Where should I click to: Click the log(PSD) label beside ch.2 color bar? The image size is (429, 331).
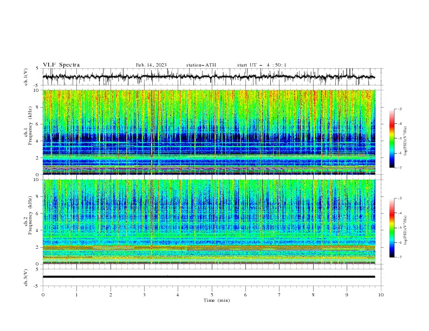click(x=406, y=230)
